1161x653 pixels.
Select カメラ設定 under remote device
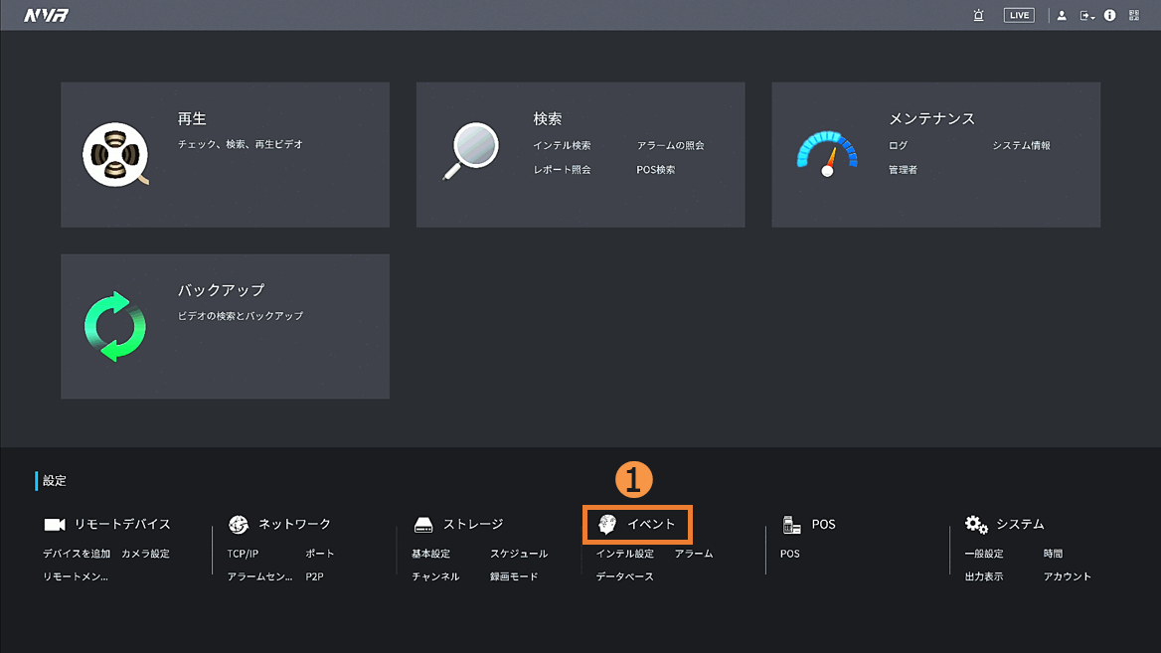(x=145, y=554)
